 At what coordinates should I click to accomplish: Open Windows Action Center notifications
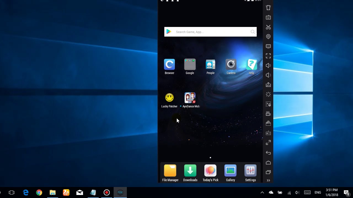click(x=347, y=193)
